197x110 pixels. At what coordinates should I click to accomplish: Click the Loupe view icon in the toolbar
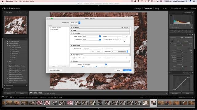coord(31,93)
